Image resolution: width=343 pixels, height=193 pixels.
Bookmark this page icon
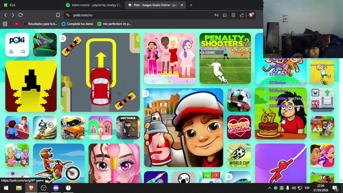coord(58,15)
